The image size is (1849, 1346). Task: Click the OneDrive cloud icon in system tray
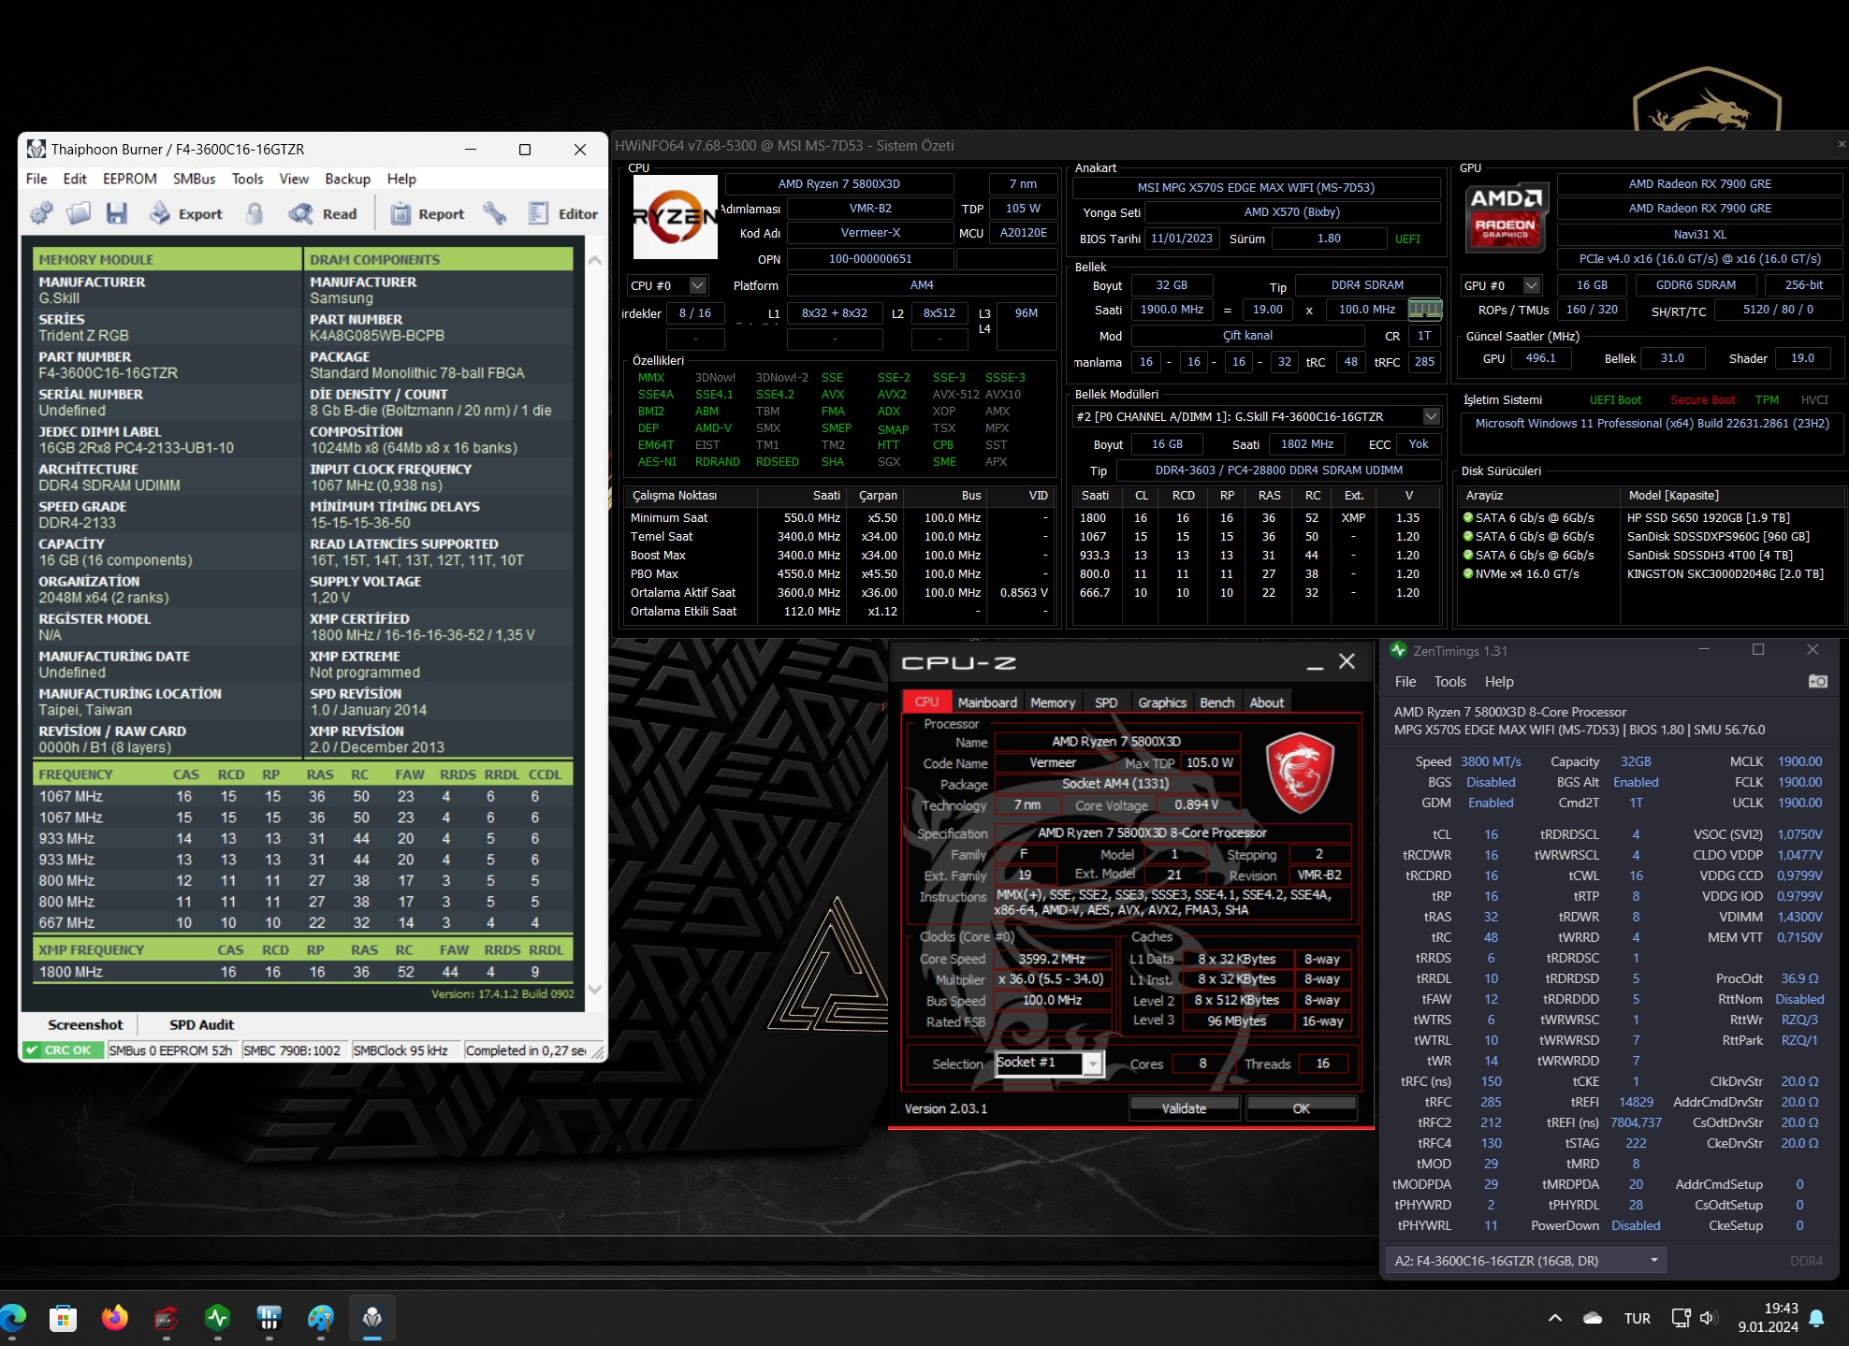(x=1593, y=1318)
